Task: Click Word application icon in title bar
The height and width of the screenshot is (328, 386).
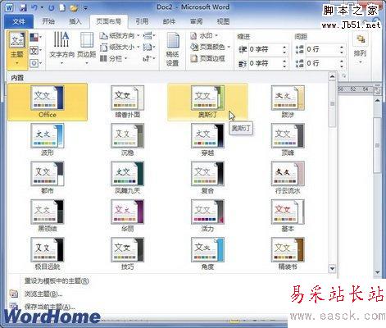Action: 9,7
